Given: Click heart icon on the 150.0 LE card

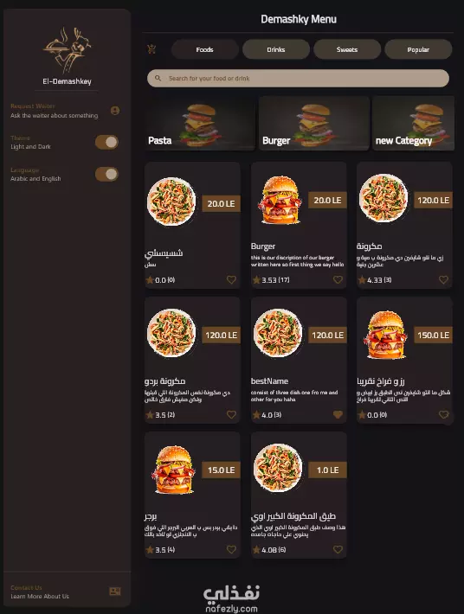Looking at the screenshot, I should tap(443, 414).
